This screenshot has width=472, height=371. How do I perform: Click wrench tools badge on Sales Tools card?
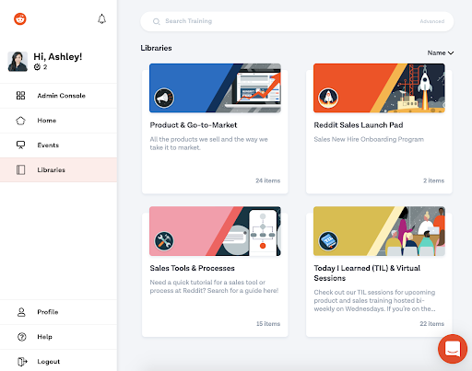(x=164, y=241)
